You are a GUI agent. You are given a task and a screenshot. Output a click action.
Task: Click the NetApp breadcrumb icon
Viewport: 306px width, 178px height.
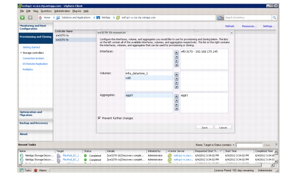98,18
